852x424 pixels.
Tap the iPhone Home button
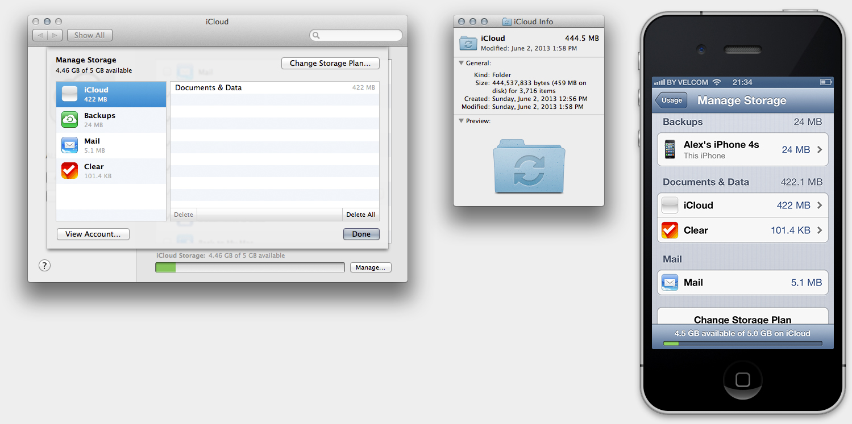click(742, 379)
